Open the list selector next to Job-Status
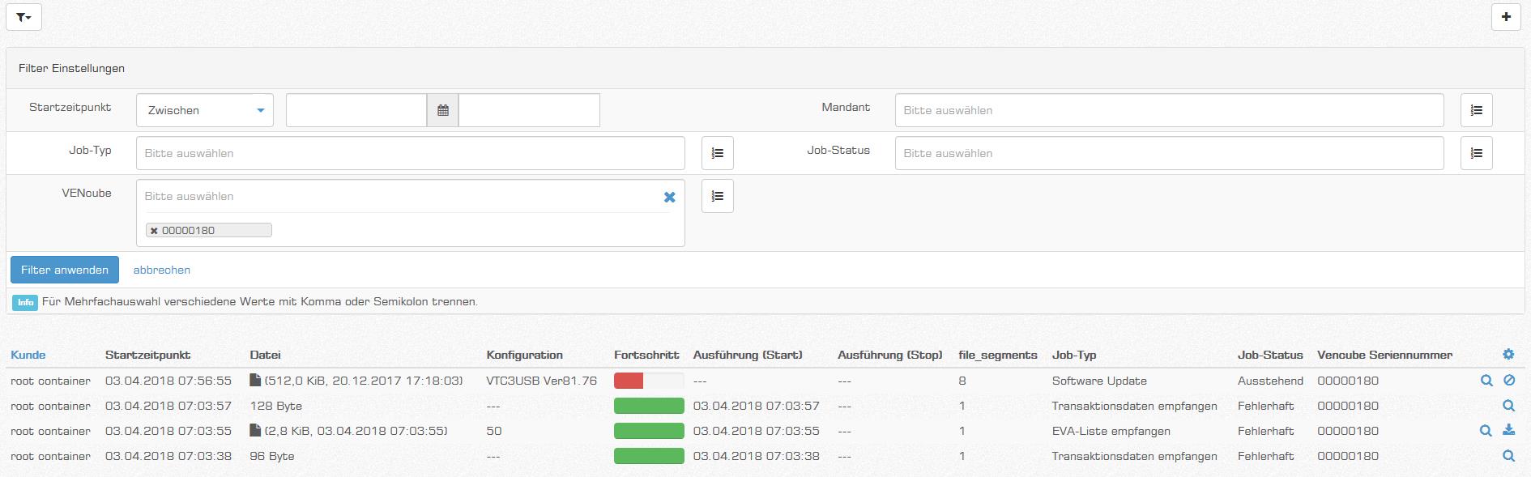 [x=1476, y=153]
